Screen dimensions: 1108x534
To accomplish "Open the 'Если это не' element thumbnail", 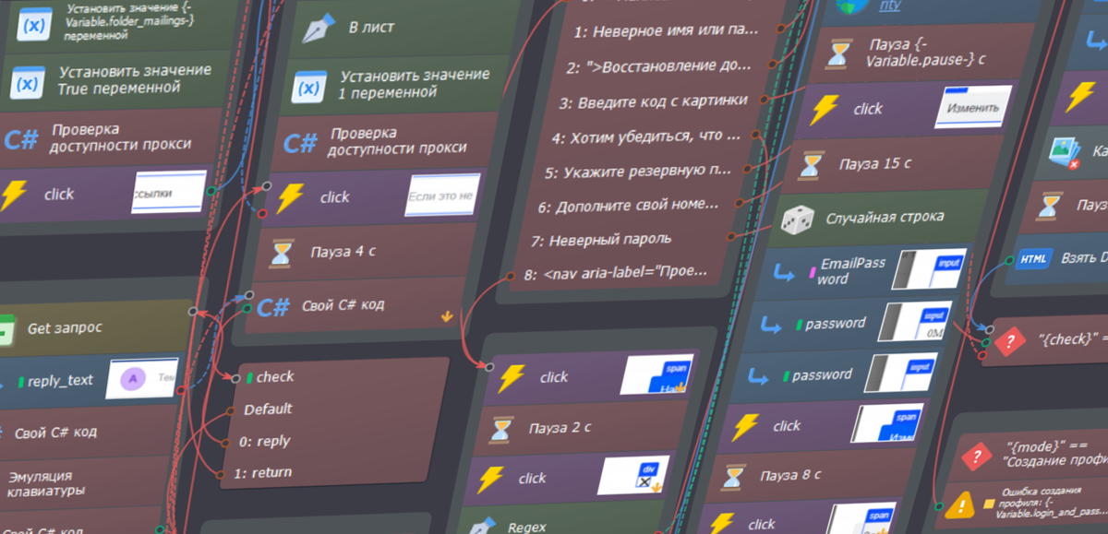I will click(x=443, y=196).
